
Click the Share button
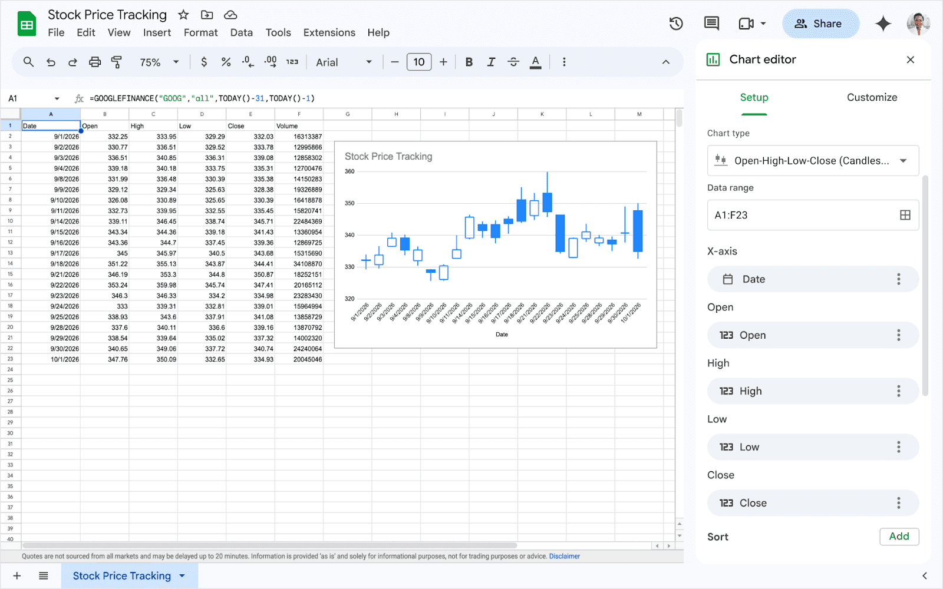pos(820,24)
